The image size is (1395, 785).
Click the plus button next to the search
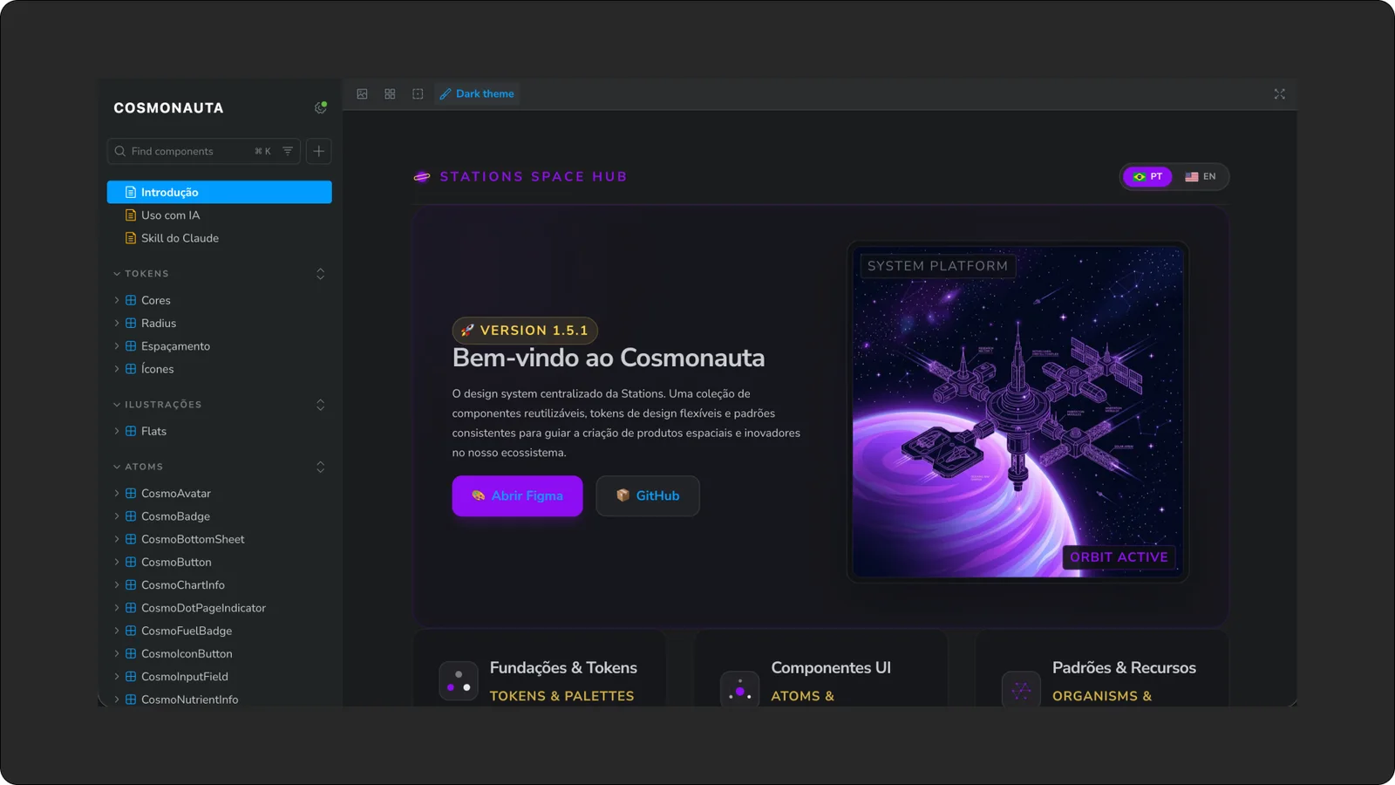pos(319,151)
